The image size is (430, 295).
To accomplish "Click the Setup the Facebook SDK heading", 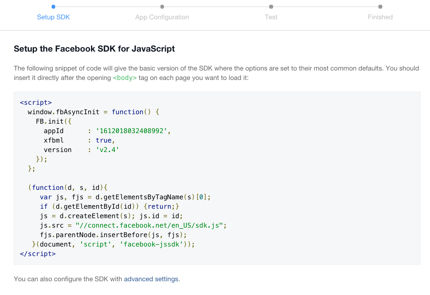I will click(94, 49).
